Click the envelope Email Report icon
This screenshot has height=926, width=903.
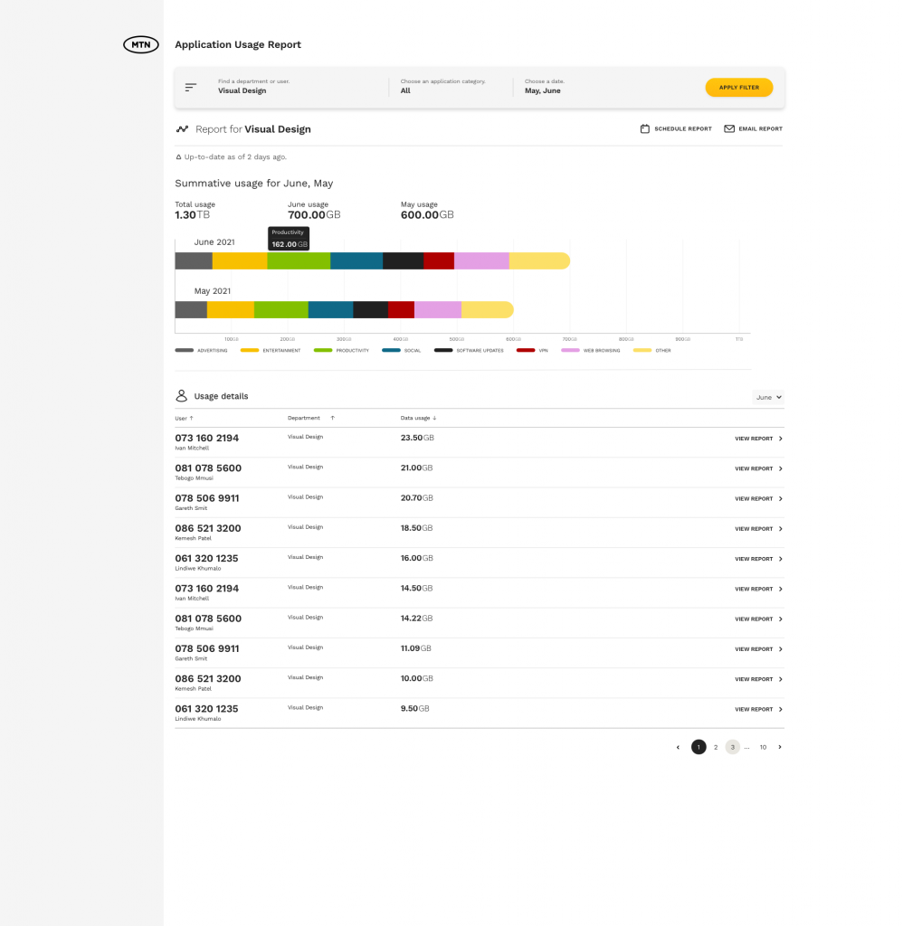tap(729, 128)
